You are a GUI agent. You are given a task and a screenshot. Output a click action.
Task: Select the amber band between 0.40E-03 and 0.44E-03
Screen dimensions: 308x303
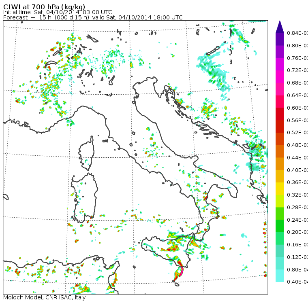click(280, 164)
